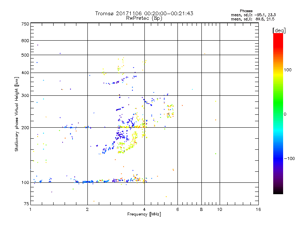Click the y-axis '750' tick label
This screenshot has width=304, height=228.
[25, 24]
